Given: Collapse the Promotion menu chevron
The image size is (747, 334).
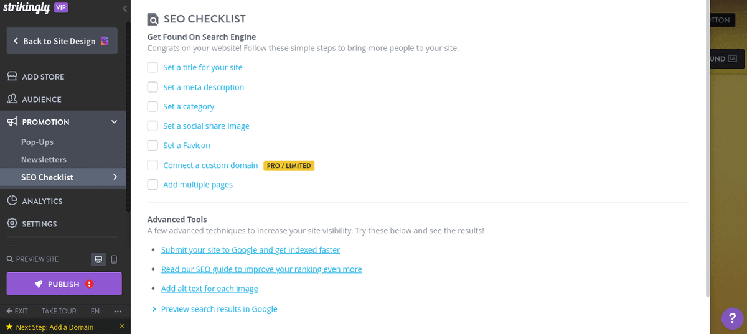Looking at the screenshot, I should point(114,122).
